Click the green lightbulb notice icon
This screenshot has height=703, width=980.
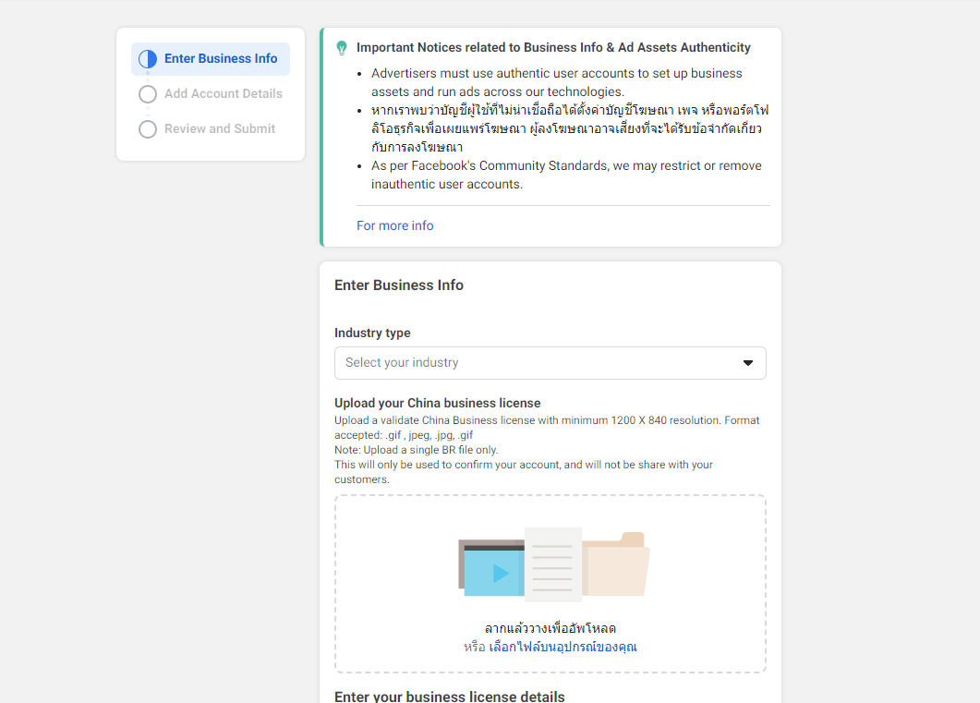pyautogui.click(x=342, y=47)
